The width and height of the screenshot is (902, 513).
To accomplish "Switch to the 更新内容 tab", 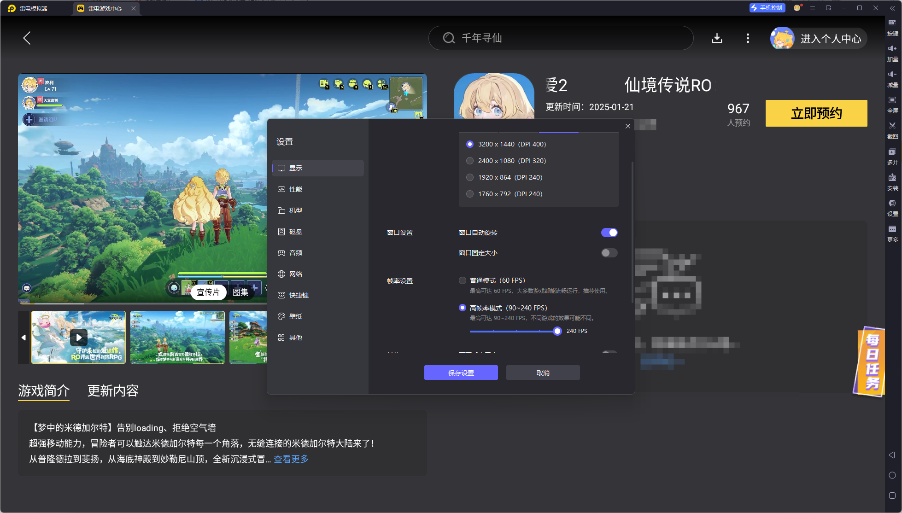I will (x=113, y=391).
